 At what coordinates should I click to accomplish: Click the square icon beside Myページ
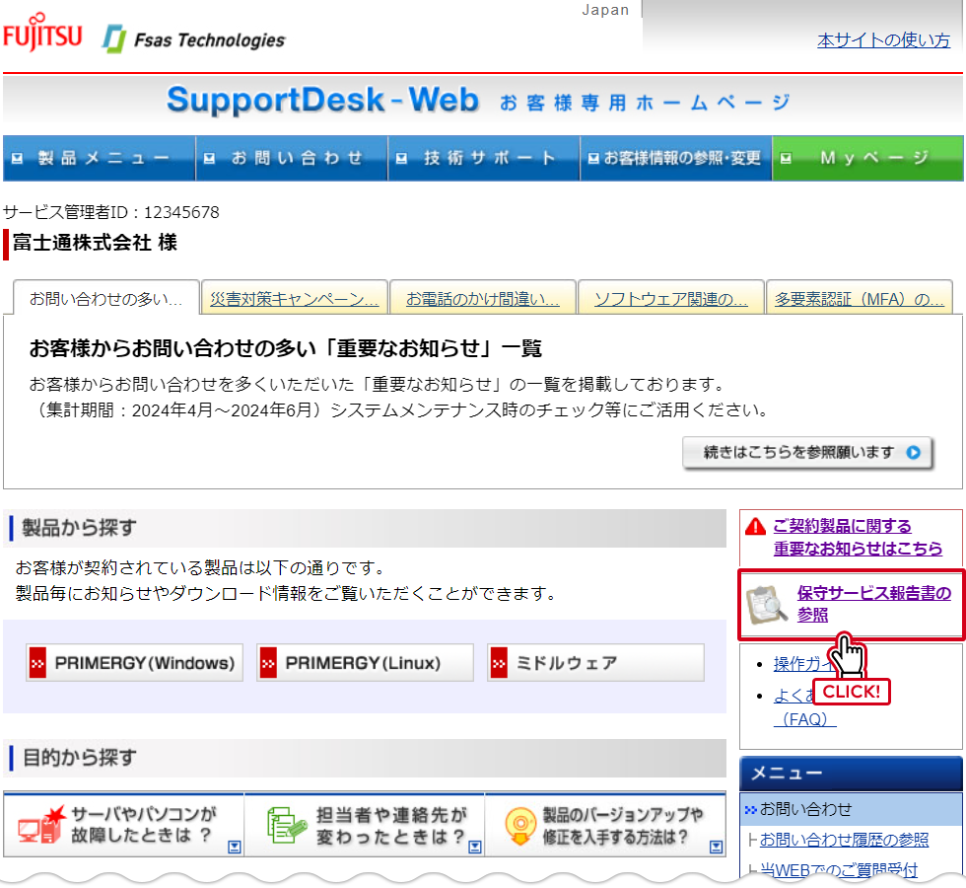tap(786, 159)
